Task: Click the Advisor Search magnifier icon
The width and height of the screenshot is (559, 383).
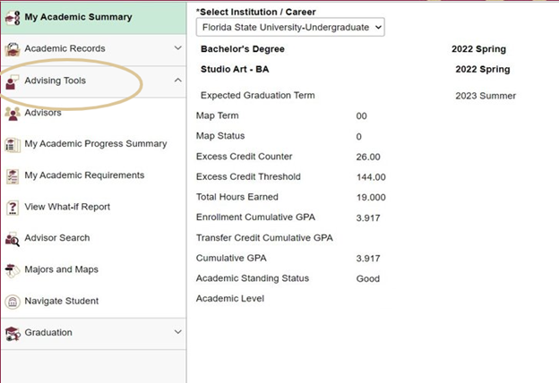Action: 13,239
